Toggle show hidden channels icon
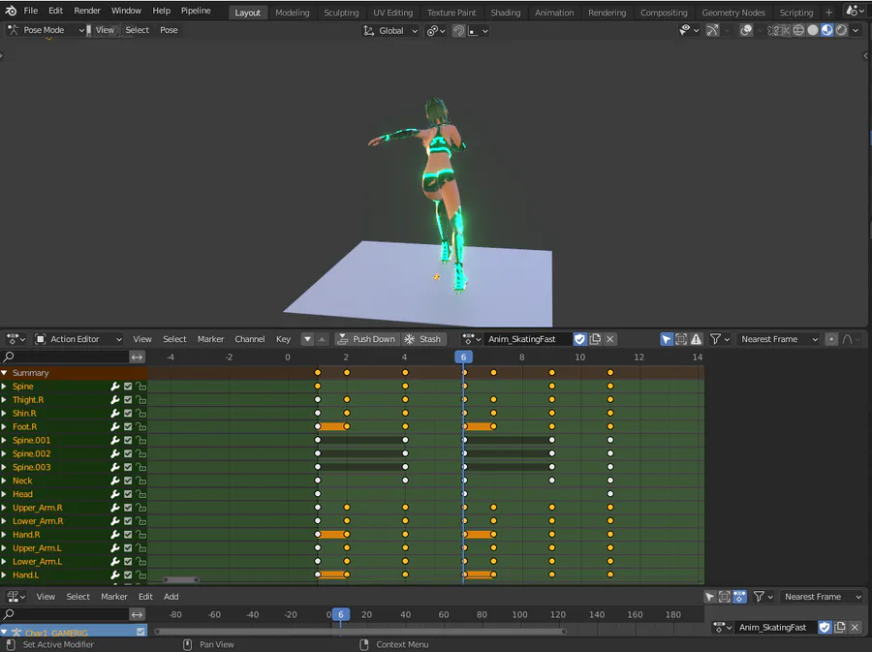The width and height of the screenshot is (872, 652). 681,338
